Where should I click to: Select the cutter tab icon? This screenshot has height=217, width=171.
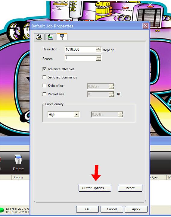62,37
